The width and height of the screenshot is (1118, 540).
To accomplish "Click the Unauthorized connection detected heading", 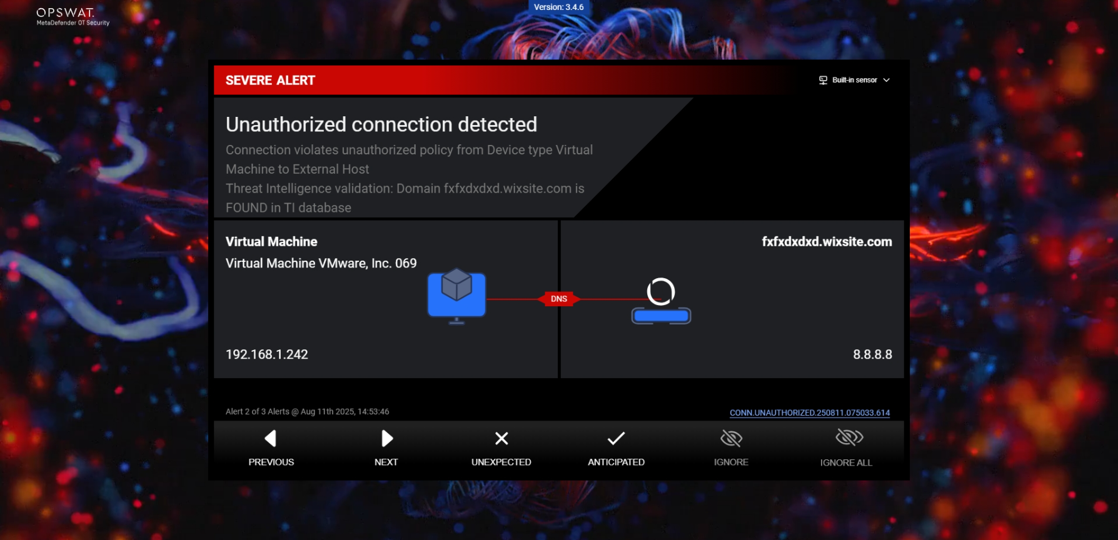I will coord(381,124).
